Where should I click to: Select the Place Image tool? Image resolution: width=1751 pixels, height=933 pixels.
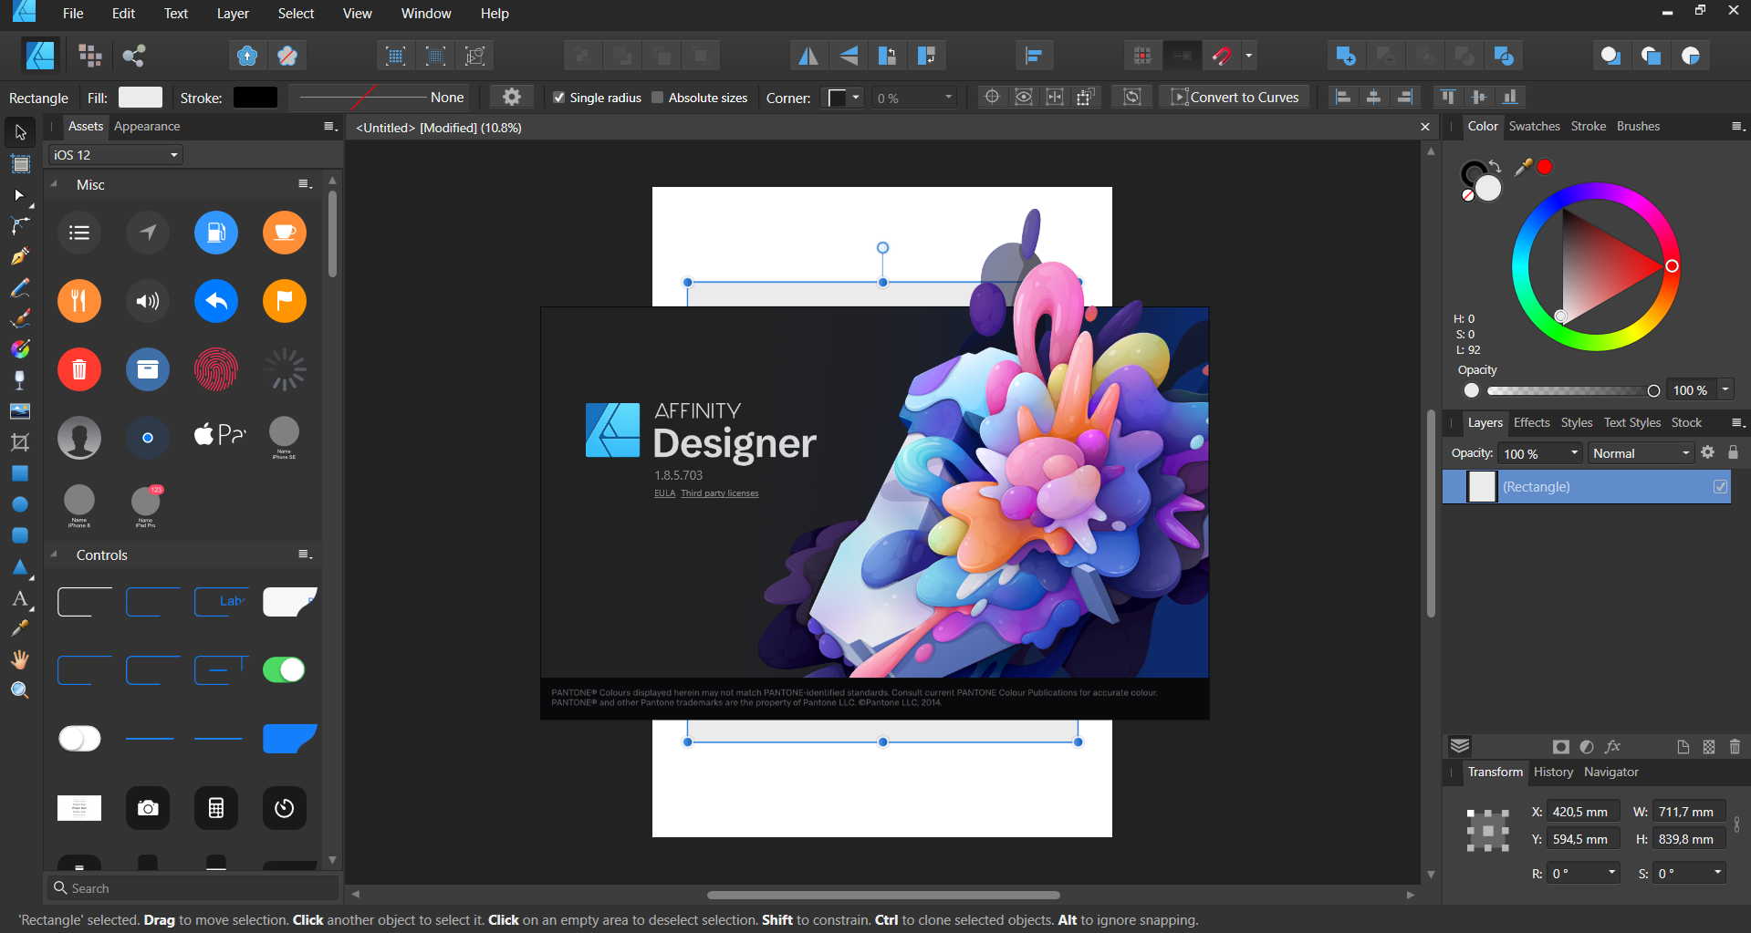click(x=20, y=411)
